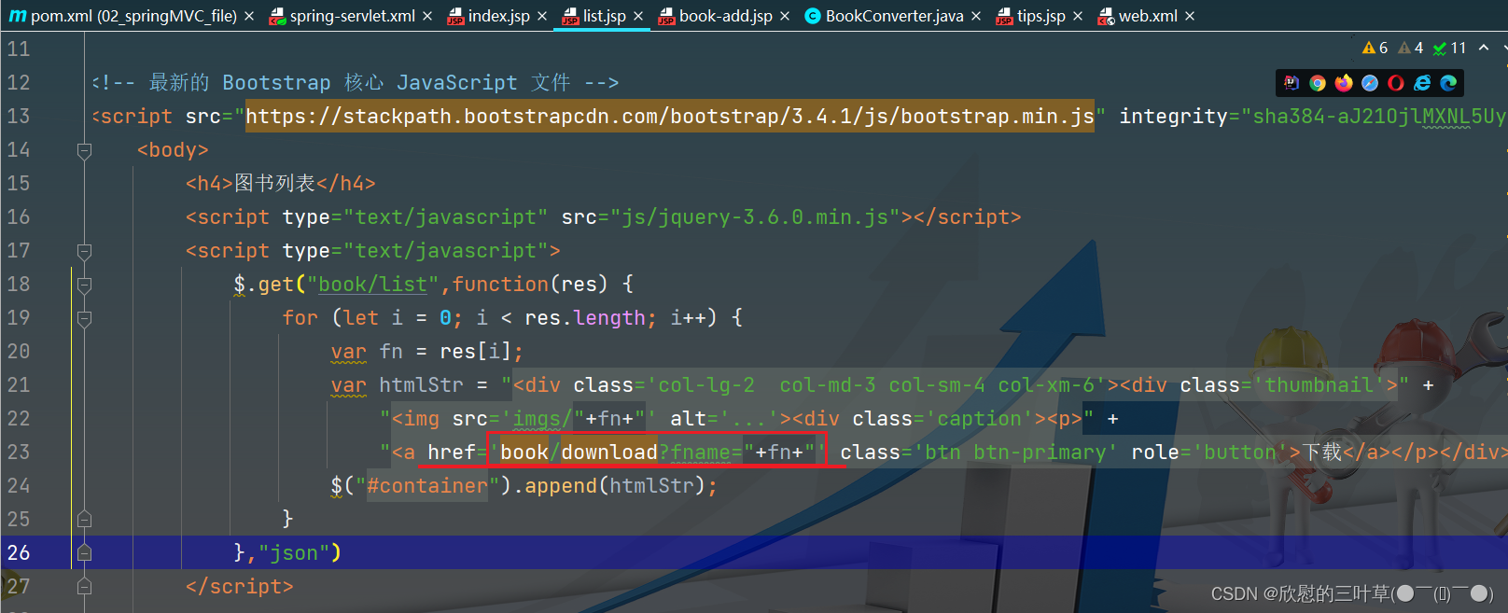
Task: Open page in Opera browser
Action: tap(1396, 83)
